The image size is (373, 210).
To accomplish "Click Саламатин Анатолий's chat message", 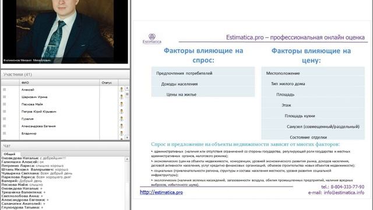I will (23, 204).
